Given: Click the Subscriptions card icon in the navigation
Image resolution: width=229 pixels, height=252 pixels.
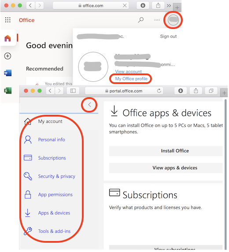Looking at the screenshot, I should (28, 158).
